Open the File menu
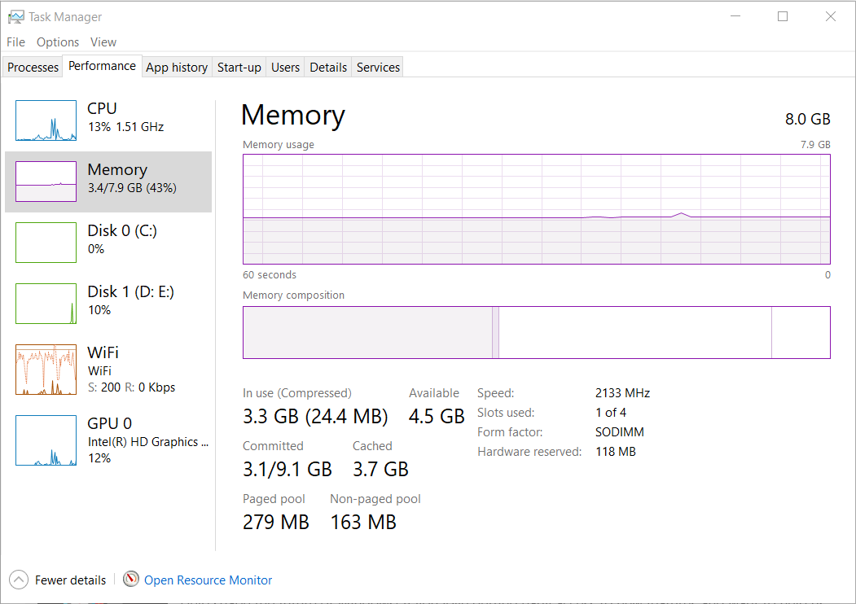 tap(15, 42)
